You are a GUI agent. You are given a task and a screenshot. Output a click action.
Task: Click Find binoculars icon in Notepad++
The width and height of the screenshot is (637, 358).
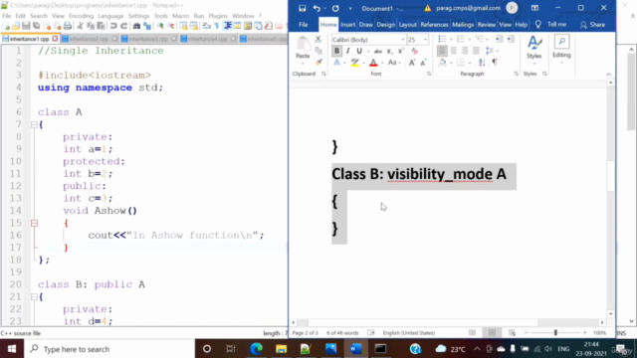[136, 27]
